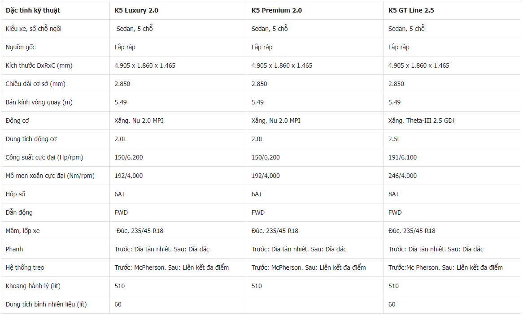The height and width of the screenshot is (315, 523).
Task: Click the Phanh row label
Action: 14,249
